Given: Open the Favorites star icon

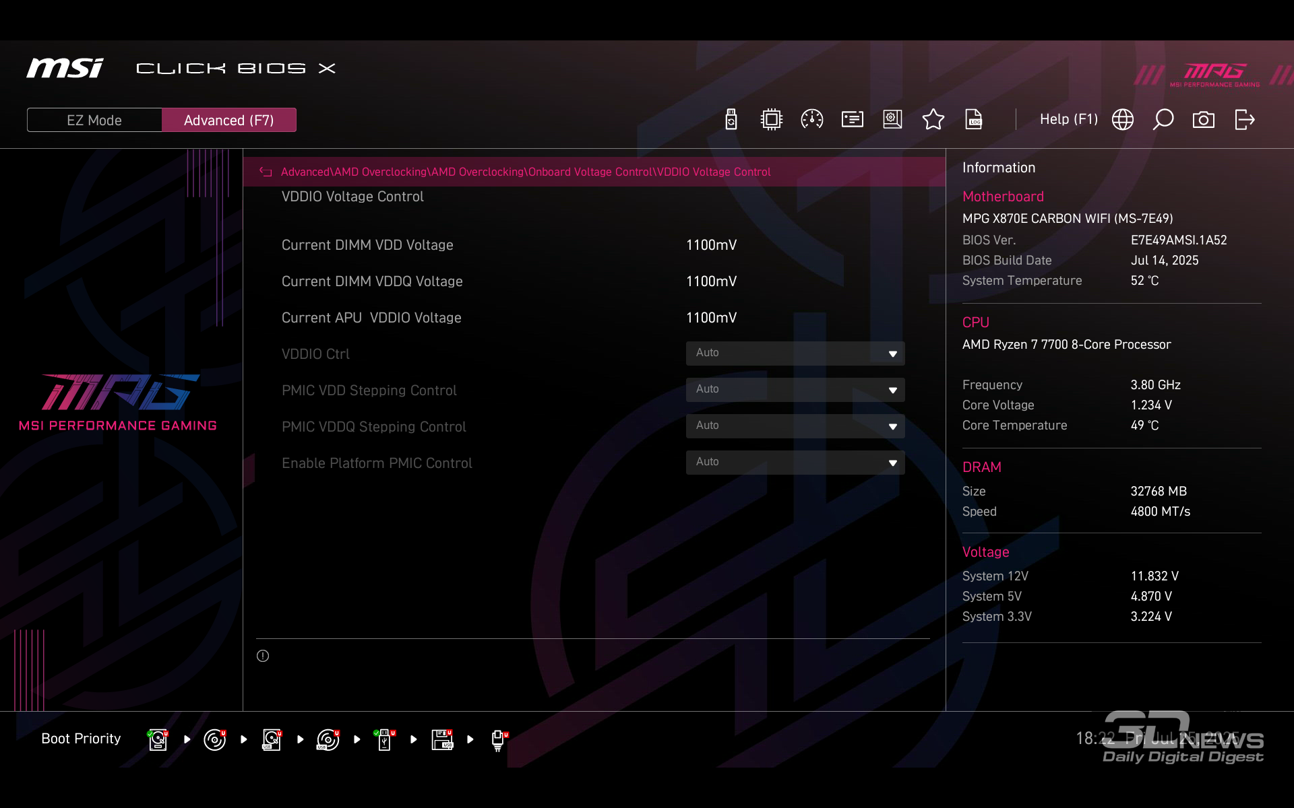Looking at the screenshot, I should tap(933, 120).
